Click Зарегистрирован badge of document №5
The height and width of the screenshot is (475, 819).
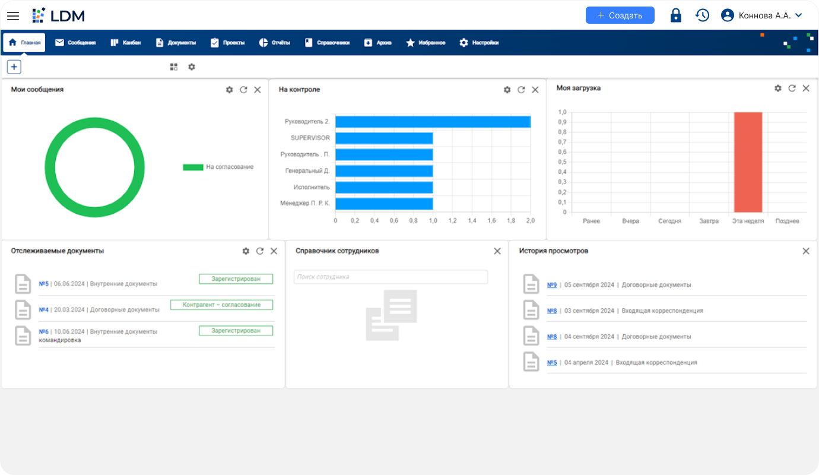pos(236,279)
